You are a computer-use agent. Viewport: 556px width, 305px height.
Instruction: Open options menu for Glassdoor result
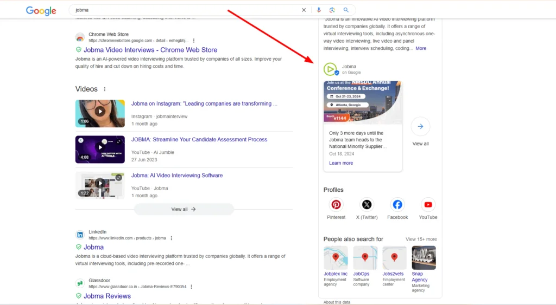tap(192, 287)
